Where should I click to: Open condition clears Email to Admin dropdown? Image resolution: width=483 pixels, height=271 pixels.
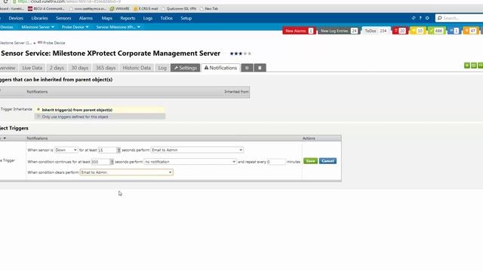tap(126, 172)
